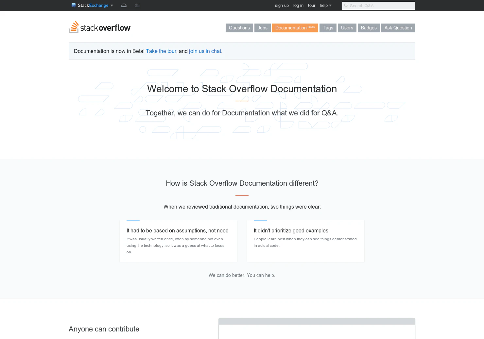Screen dimensions: 484x339
Task: Click the Stack Overflow logo
Action: [100, 27]
